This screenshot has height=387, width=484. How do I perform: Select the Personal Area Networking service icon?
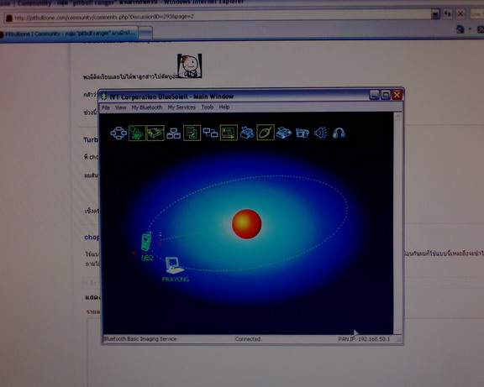(118, 133)
